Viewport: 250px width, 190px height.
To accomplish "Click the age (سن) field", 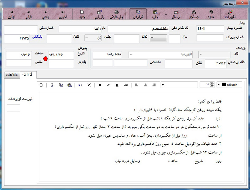I will click(x=175, y=38).
